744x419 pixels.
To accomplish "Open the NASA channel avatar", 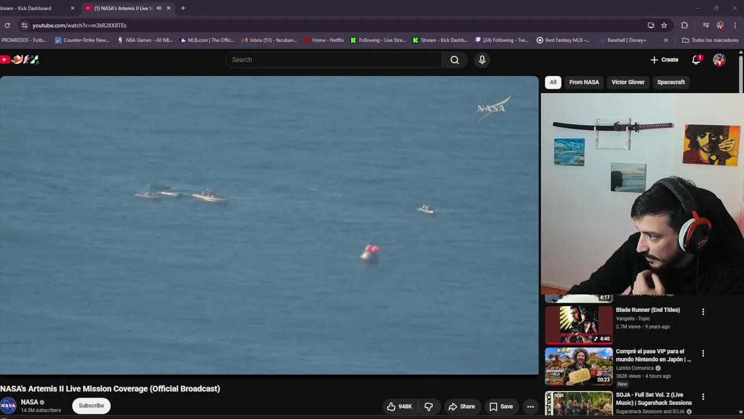I will click(x=8, y=405).
